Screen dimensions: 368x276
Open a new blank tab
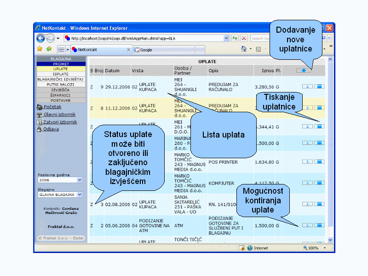point(200,50)
